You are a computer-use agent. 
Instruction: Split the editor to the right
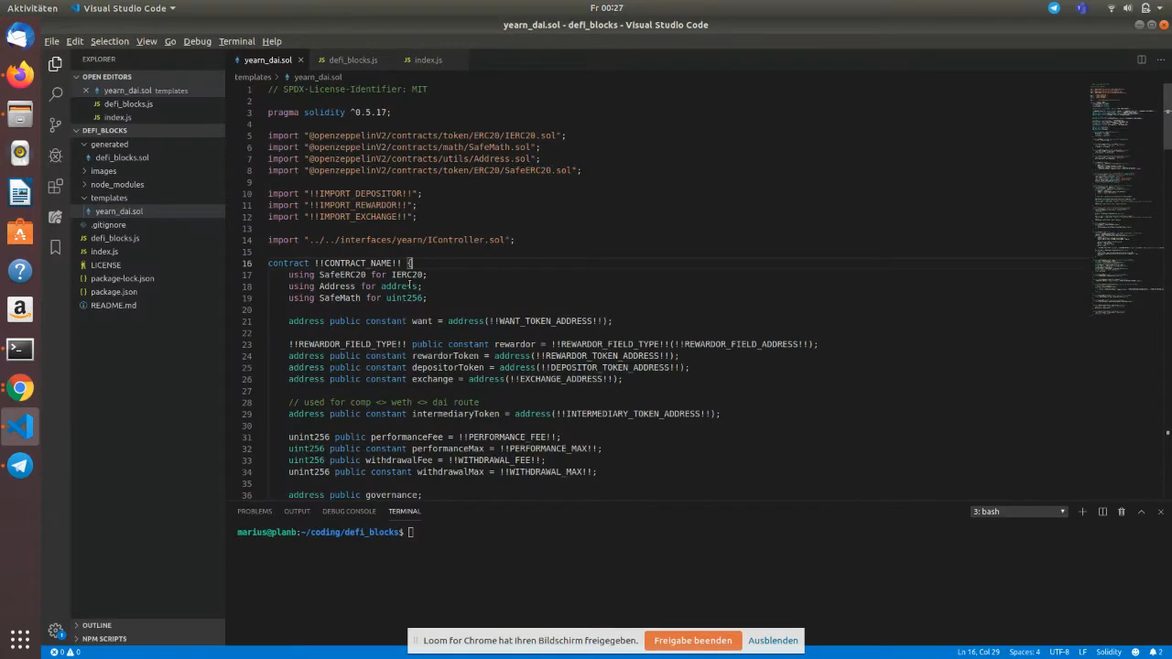pos(1142,59)
